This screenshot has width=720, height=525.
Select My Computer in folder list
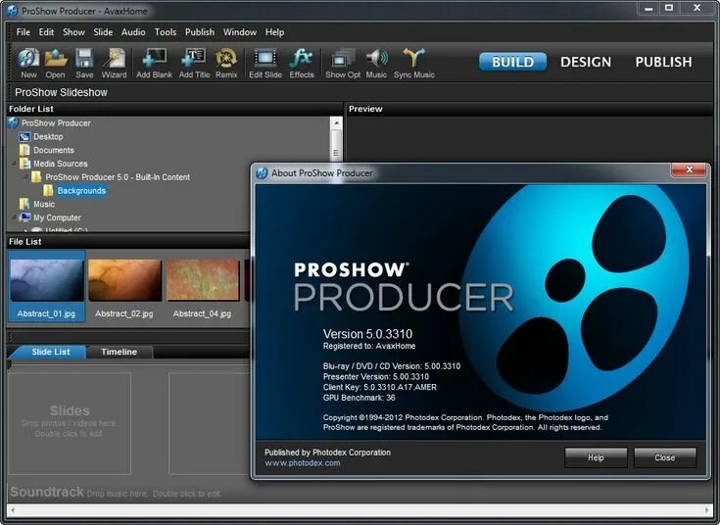(57, 217)
